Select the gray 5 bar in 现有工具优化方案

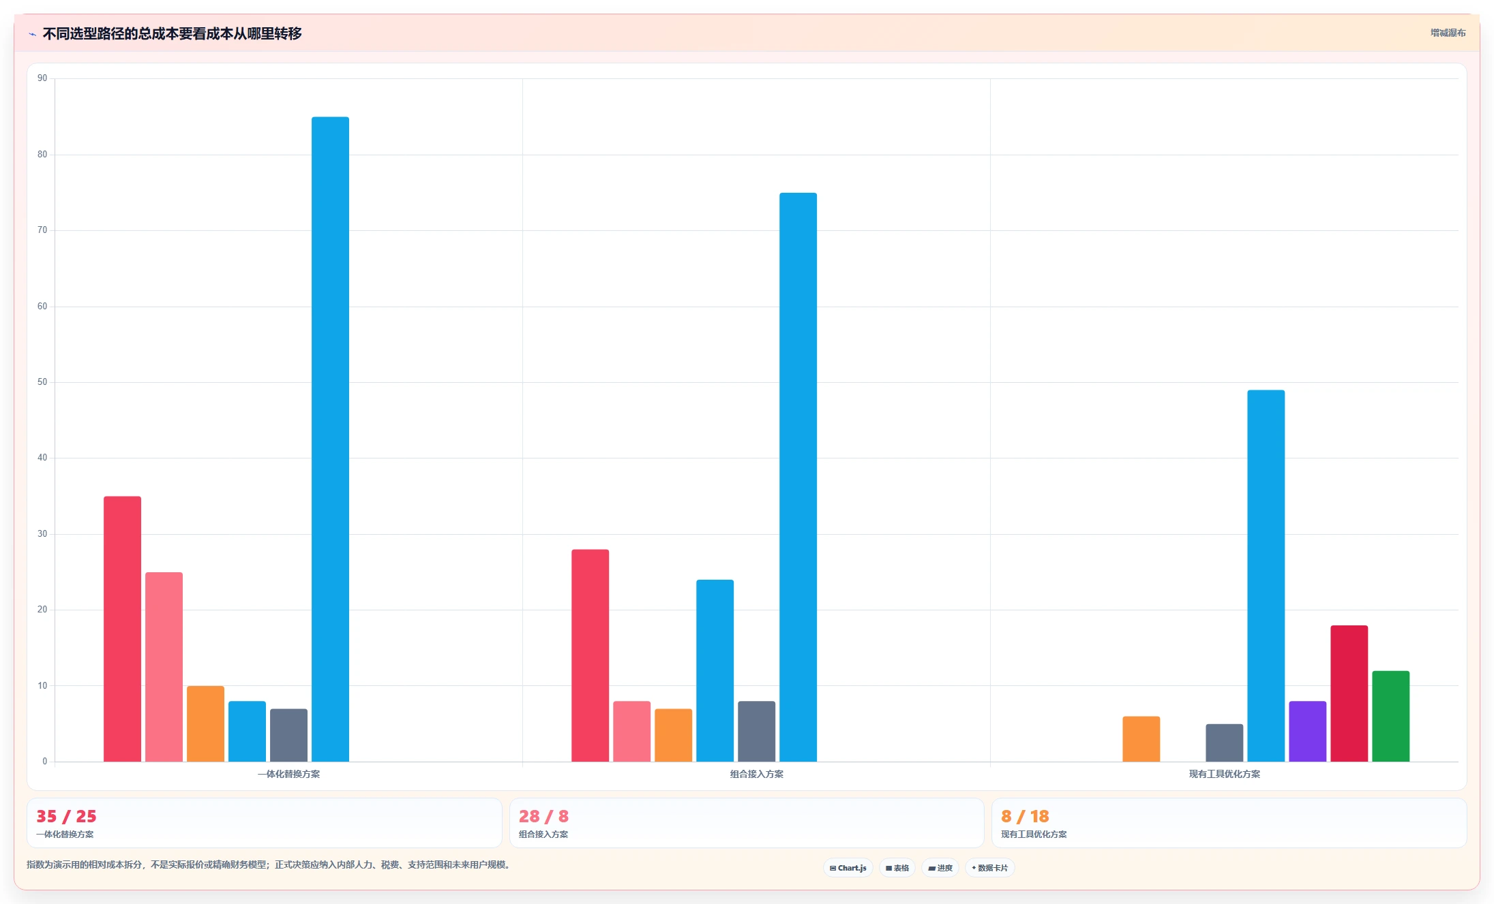click(x=1224, y=743)
